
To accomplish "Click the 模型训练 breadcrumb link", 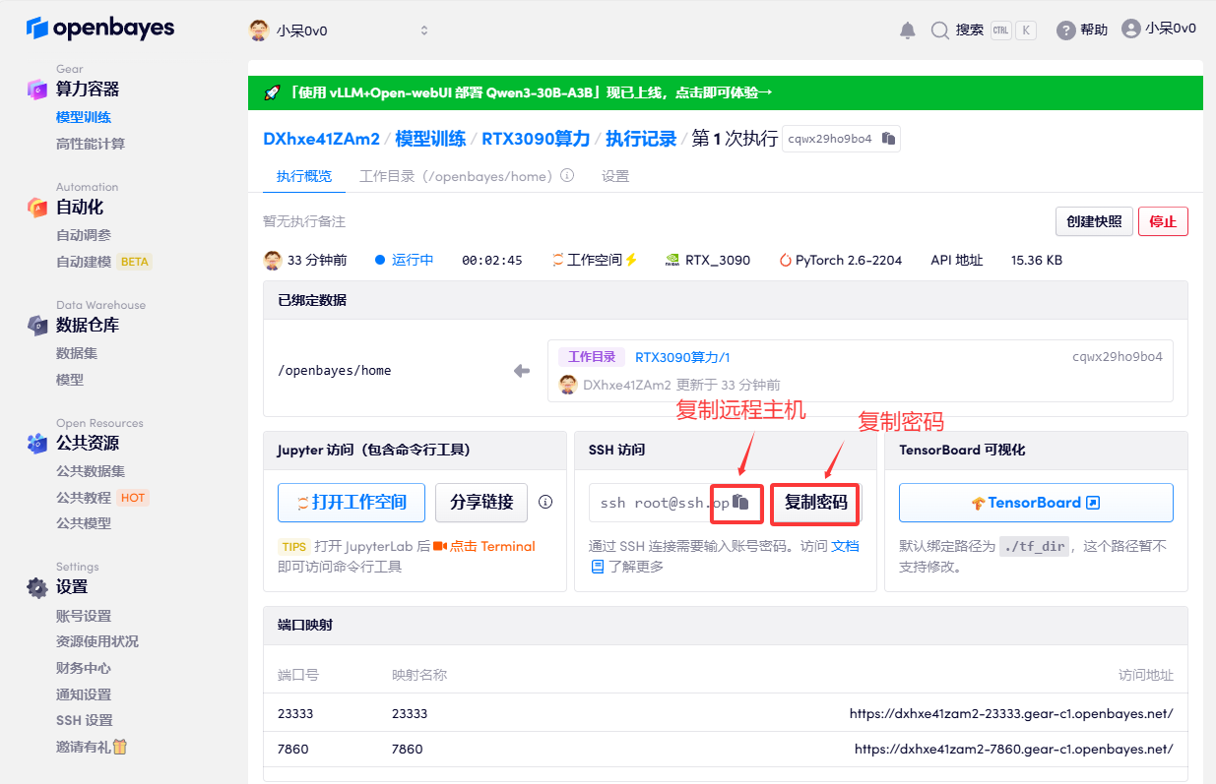I will 430,139.
